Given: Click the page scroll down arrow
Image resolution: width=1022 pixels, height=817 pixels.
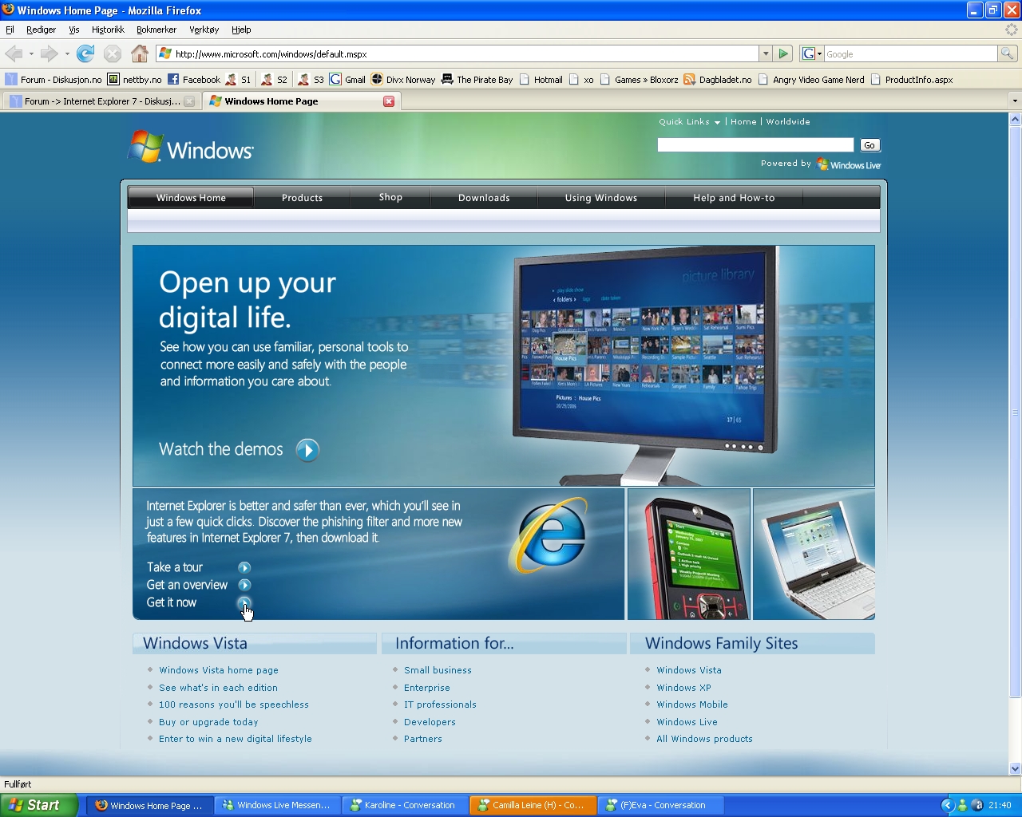Looking at the screenshot, I should [x=1015, y=769].
